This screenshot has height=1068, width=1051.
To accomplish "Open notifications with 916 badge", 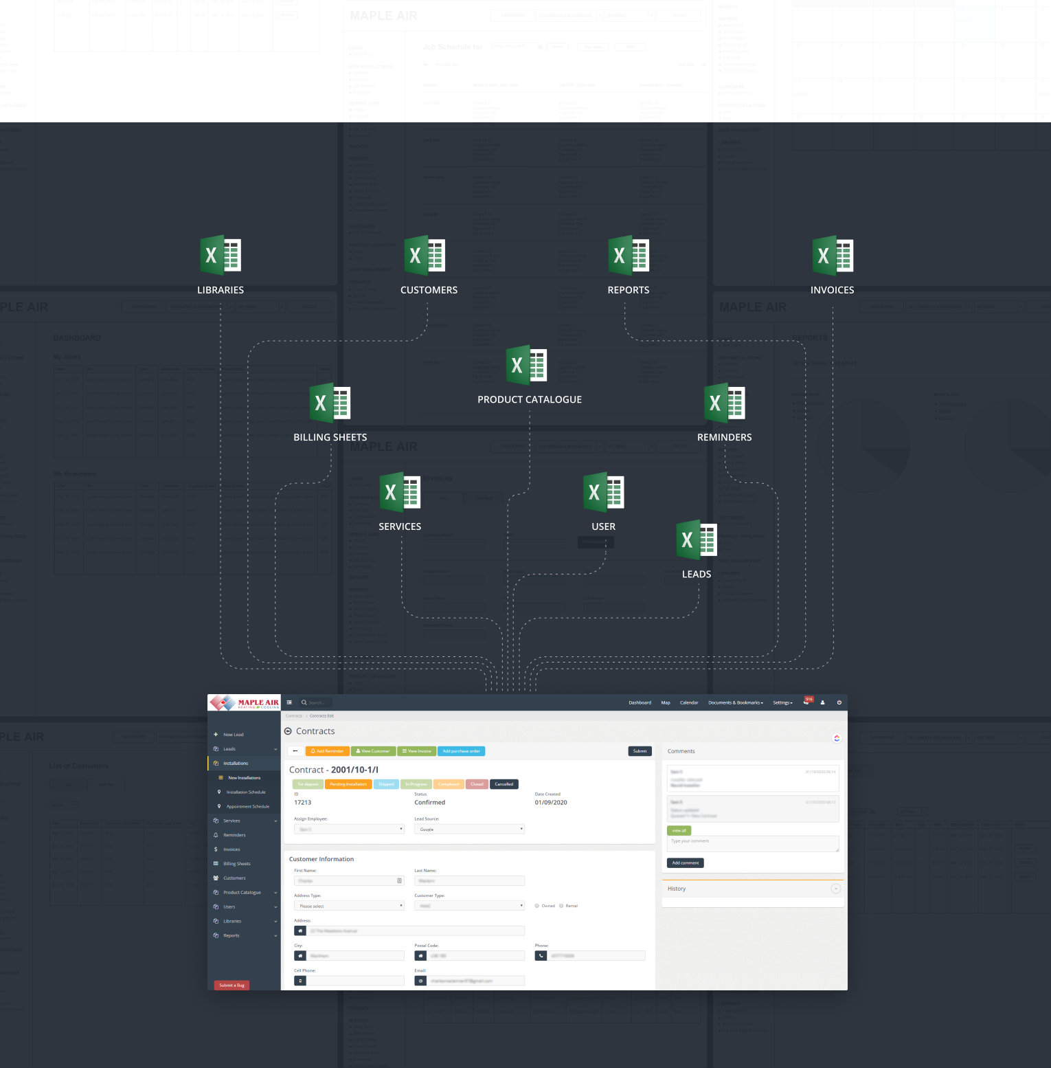I will [x=807, y=701].
